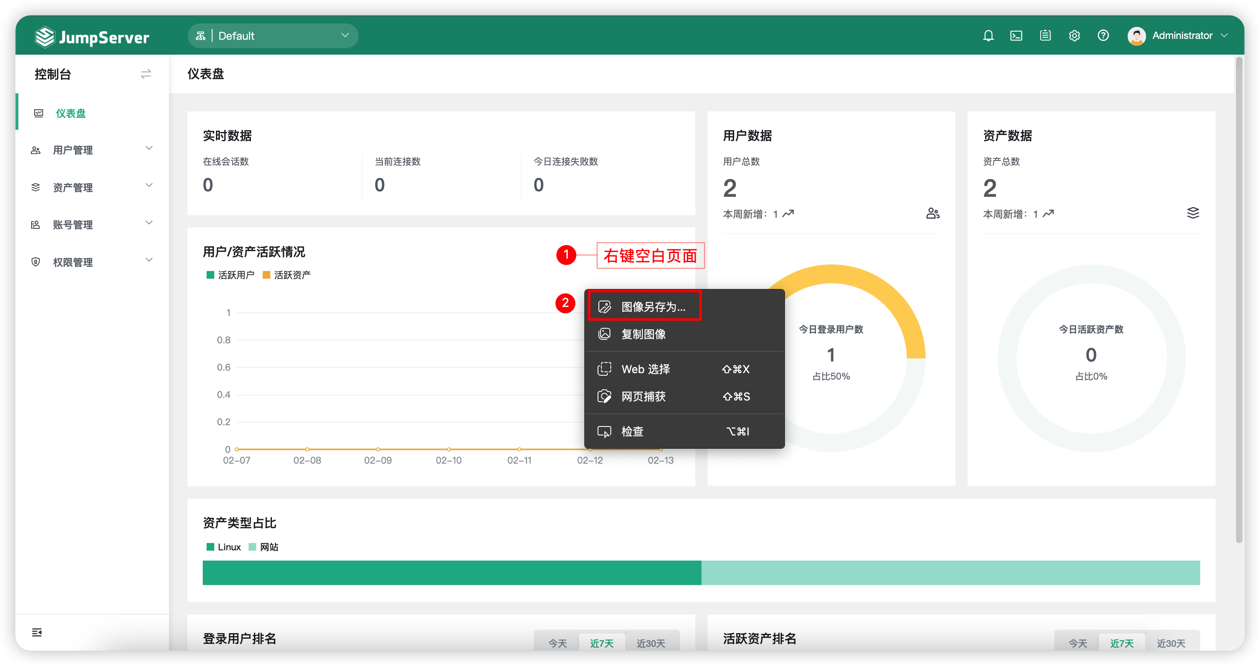
Task: Open system settings gear
Action: 1074,36
